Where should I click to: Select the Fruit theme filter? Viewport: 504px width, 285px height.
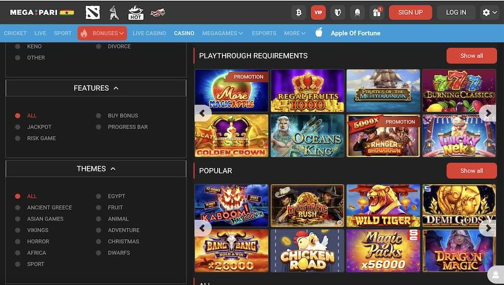[110, 207]
